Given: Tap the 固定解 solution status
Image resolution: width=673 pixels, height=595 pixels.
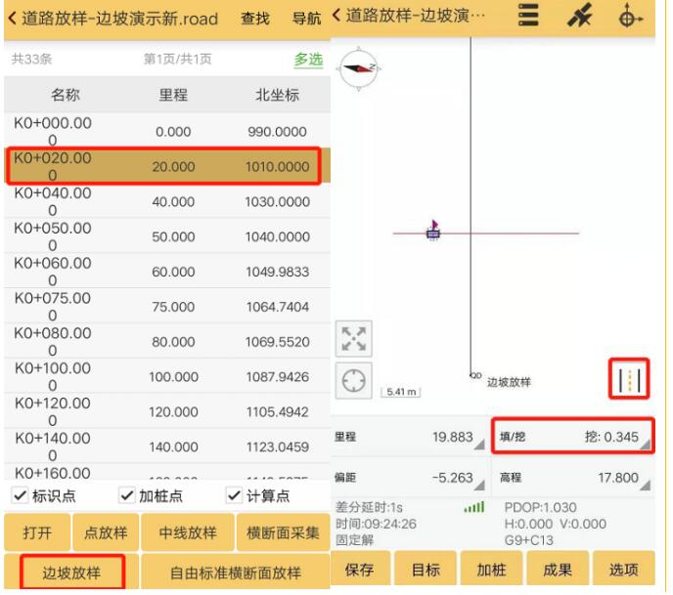Looking at the screenshot, I should [354, 540].
